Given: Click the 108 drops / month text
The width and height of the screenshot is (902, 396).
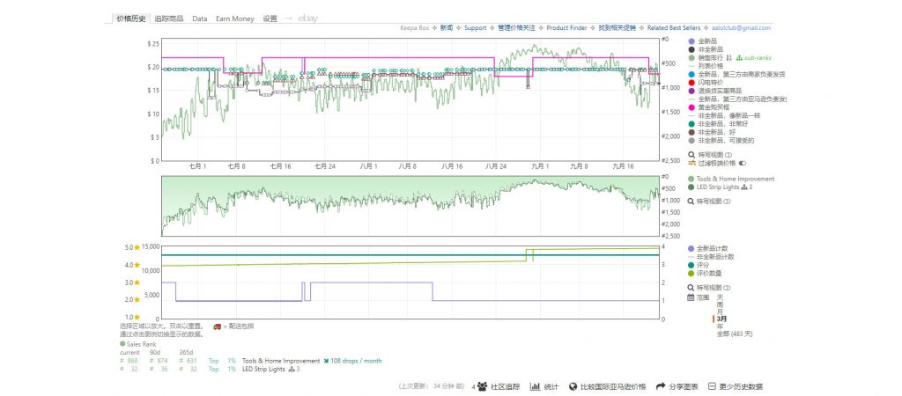Looking at the screenshot, I should point(356,361).
